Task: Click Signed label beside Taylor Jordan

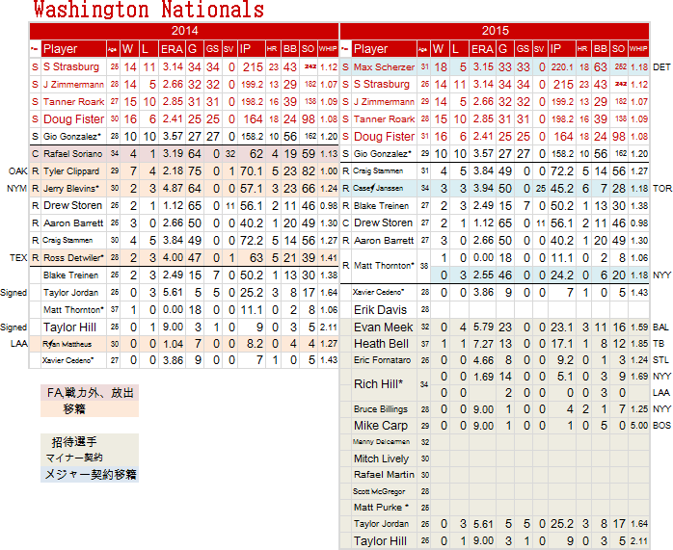Action: point(13,293)
